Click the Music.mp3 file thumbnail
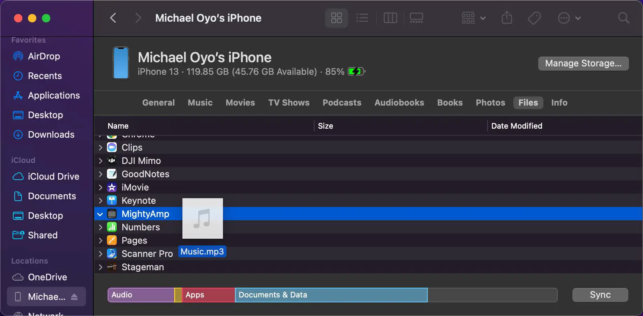643x316 pixels. coord(202,218)
